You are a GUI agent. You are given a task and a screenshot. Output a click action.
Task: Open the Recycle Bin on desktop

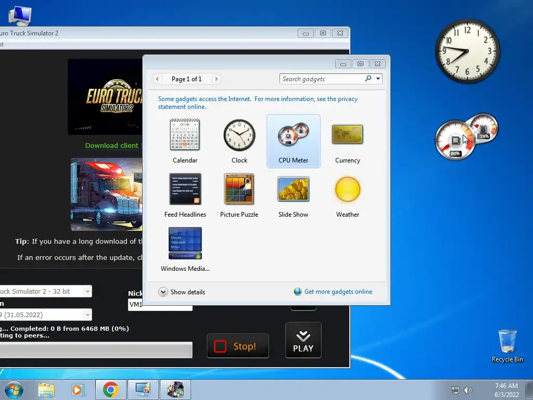point(507,346)
